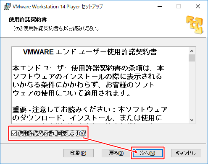Click the 次へ(N) button

coord(147,153)
